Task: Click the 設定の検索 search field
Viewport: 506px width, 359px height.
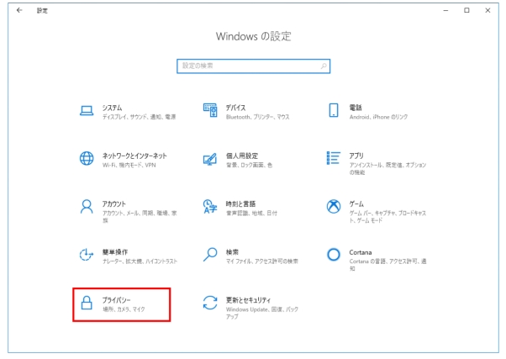Action: [249, 66]
